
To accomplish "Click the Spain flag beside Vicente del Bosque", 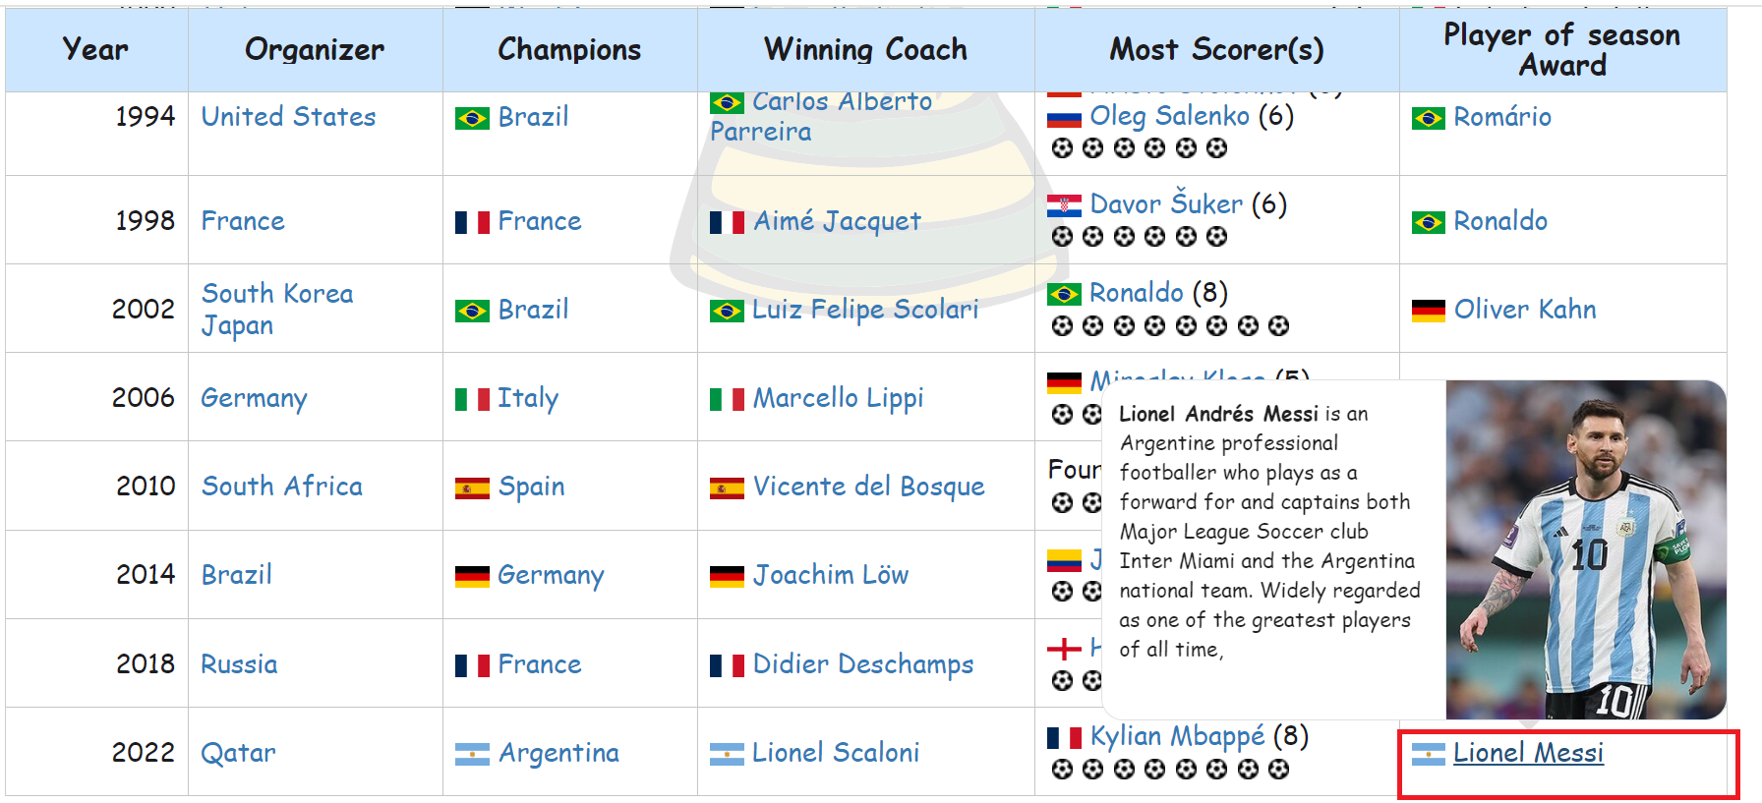I will point(727,488).
